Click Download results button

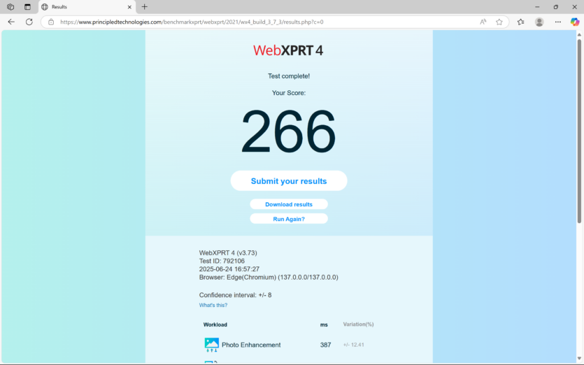[289, 204]
